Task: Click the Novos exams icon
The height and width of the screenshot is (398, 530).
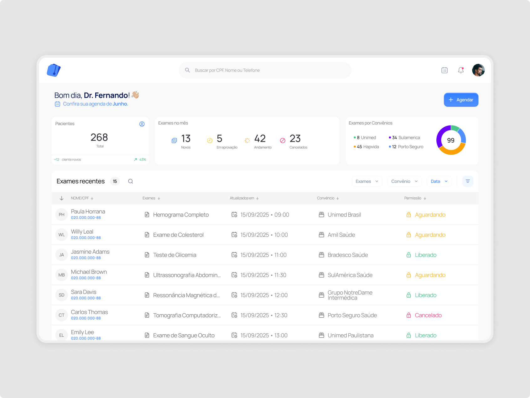Action: pyautogui.click(x=174, y=141)
